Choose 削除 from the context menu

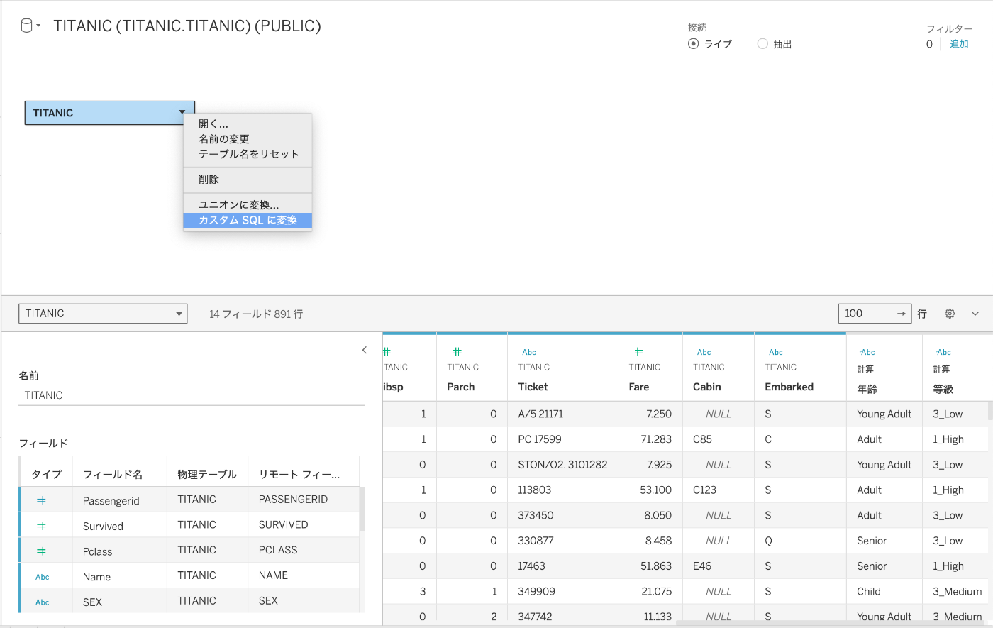coord(248,180)
